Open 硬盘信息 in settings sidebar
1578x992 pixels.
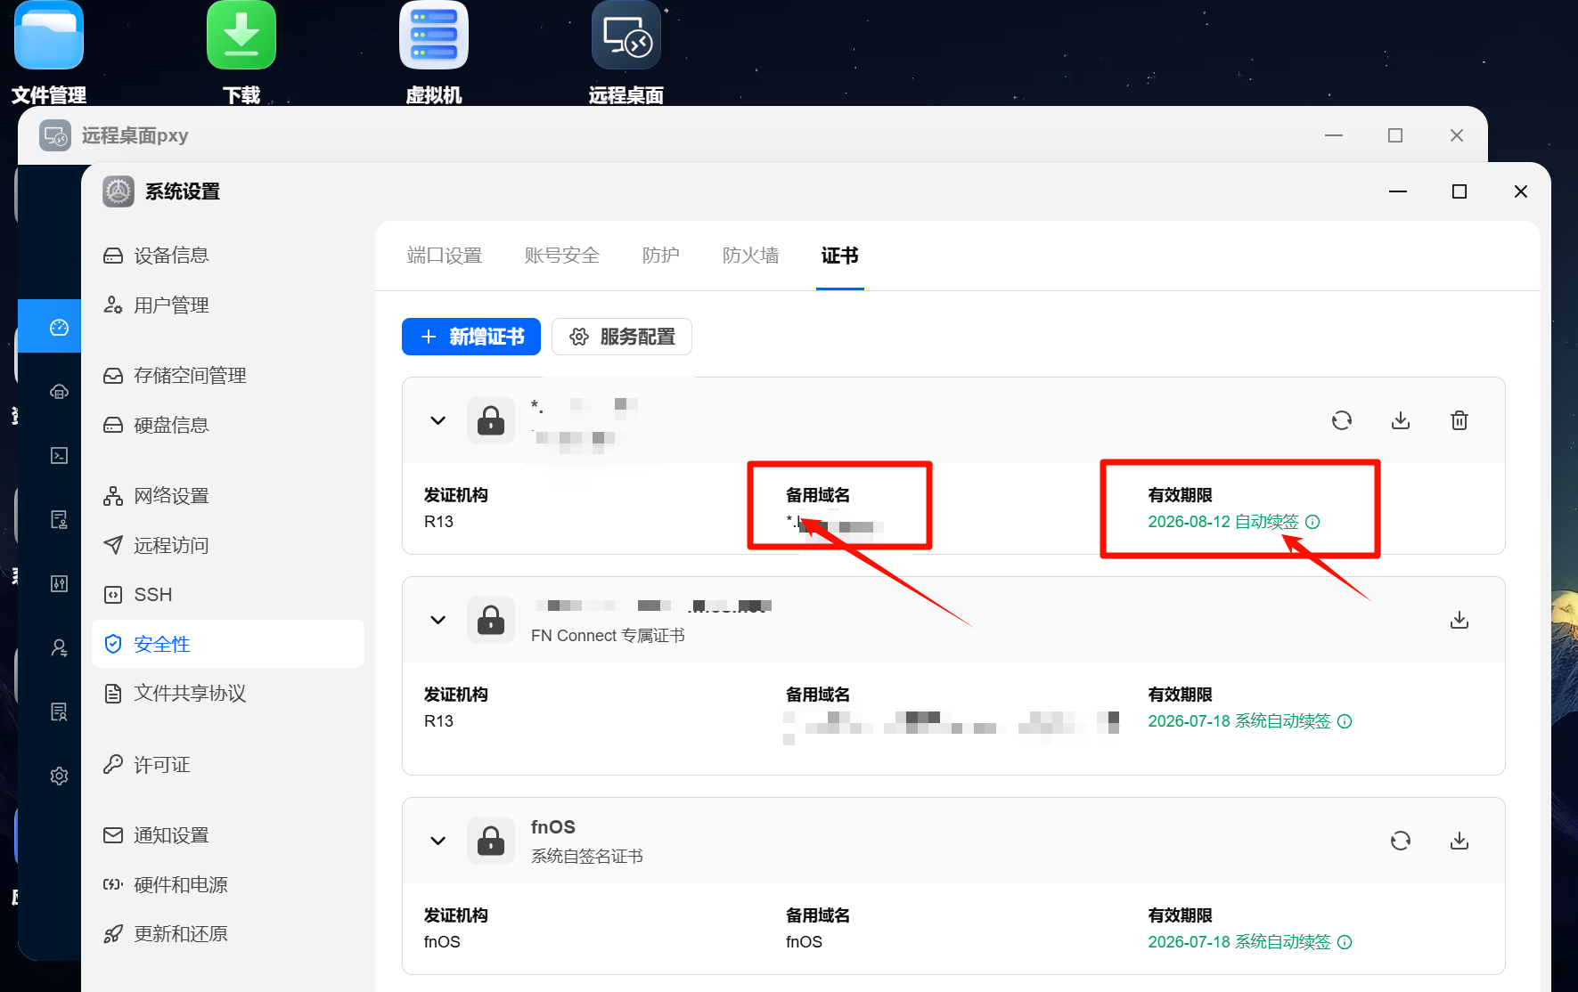coord(228,426)
